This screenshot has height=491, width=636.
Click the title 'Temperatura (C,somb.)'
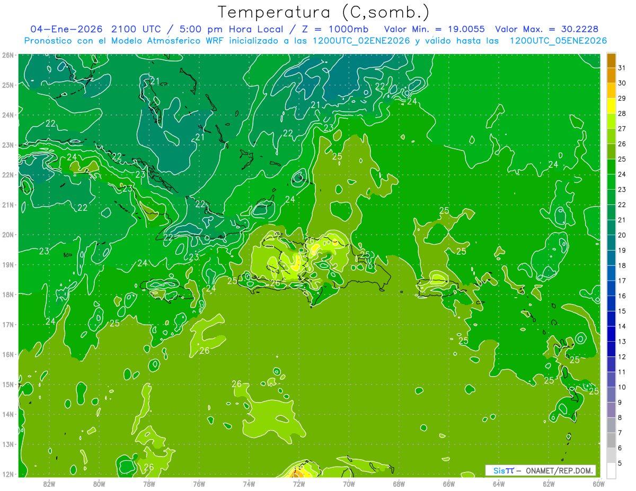point(324,12)
